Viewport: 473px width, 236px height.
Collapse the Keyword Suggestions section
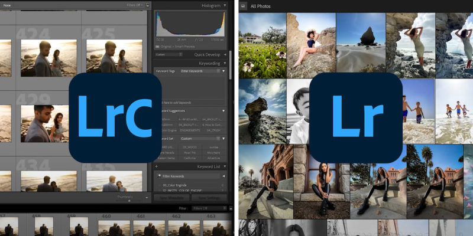click(223, 111)
